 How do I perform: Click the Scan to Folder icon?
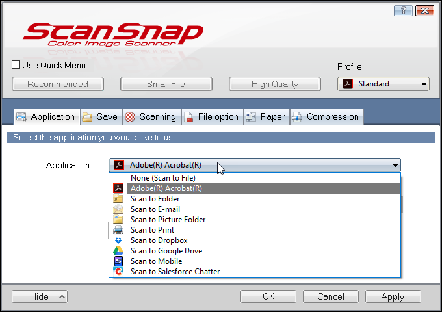click(x=118, y=199)
